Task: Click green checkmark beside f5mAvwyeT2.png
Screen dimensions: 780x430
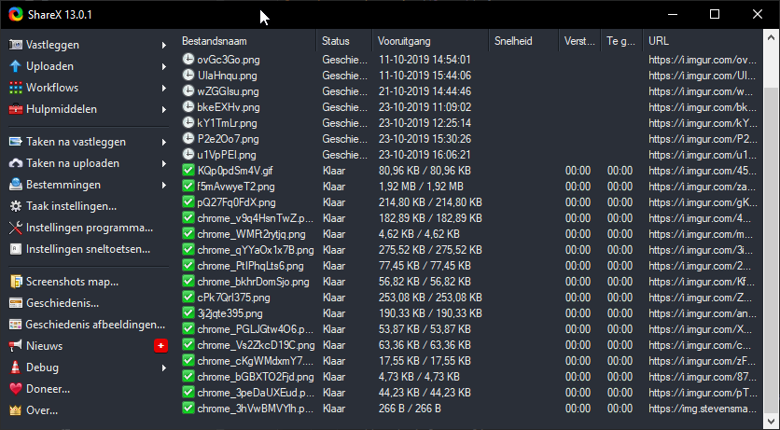Action: coord(188,187)
